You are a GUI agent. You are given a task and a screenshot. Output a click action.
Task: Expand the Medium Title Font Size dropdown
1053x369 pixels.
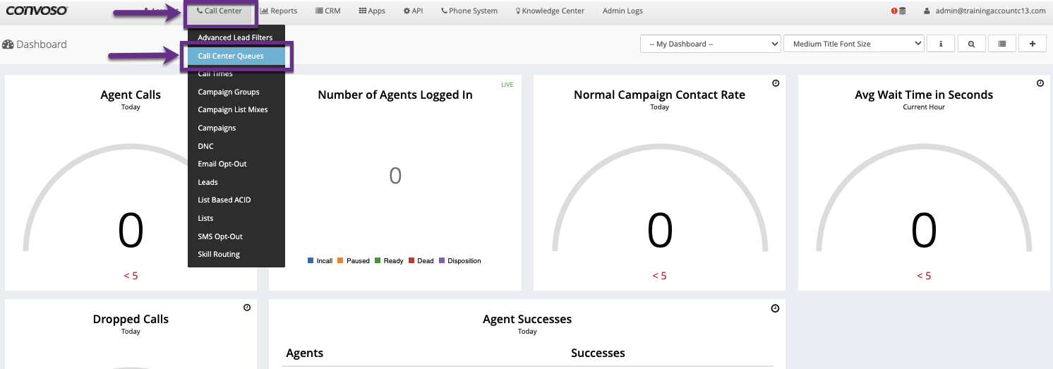click(853, 44)
